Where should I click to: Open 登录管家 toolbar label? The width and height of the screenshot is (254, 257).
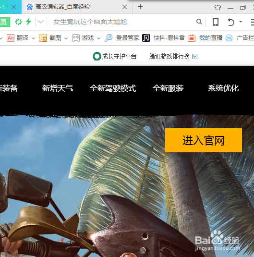tap(128, 38)
